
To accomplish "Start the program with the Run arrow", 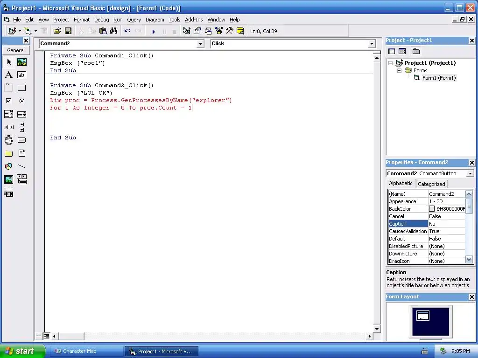I will [x=154, y=31].
